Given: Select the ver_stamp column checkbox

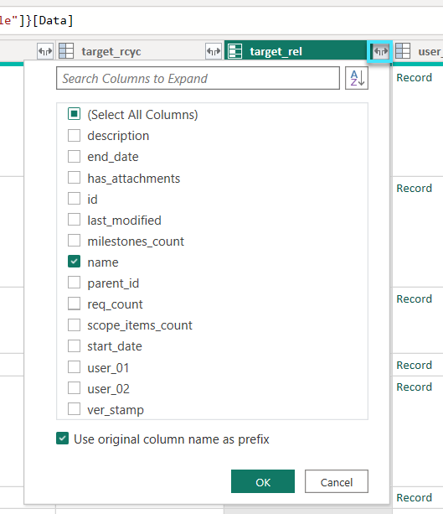Looking at the screenshot, I should click(74, 409).
